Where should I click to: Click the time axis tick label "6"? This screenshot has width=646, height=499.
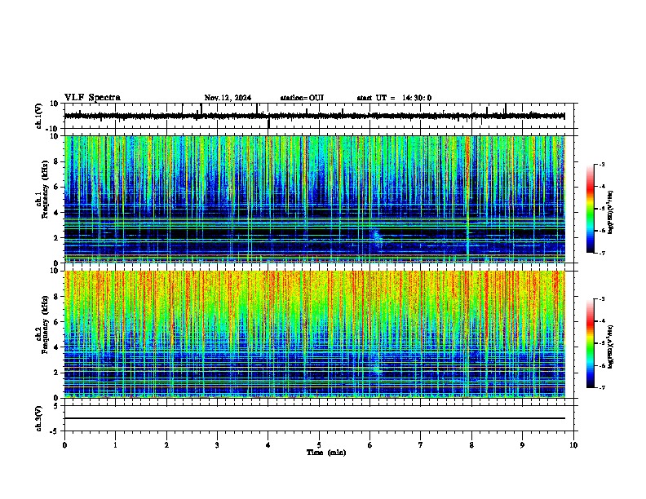coord(369,445)
